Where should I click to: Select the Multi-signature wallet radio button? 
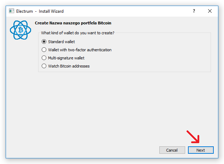(44, 58)
